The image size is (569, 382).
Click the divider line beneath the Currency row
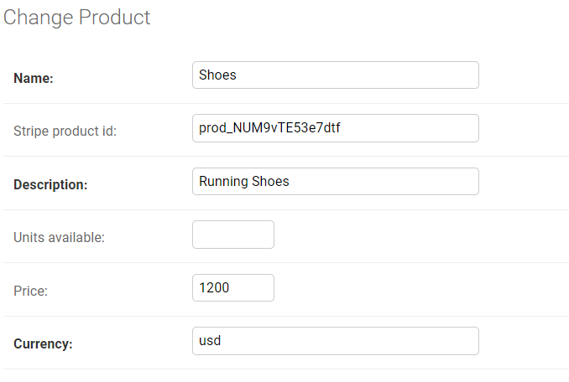pyautogui.click(x=286, y=369)
